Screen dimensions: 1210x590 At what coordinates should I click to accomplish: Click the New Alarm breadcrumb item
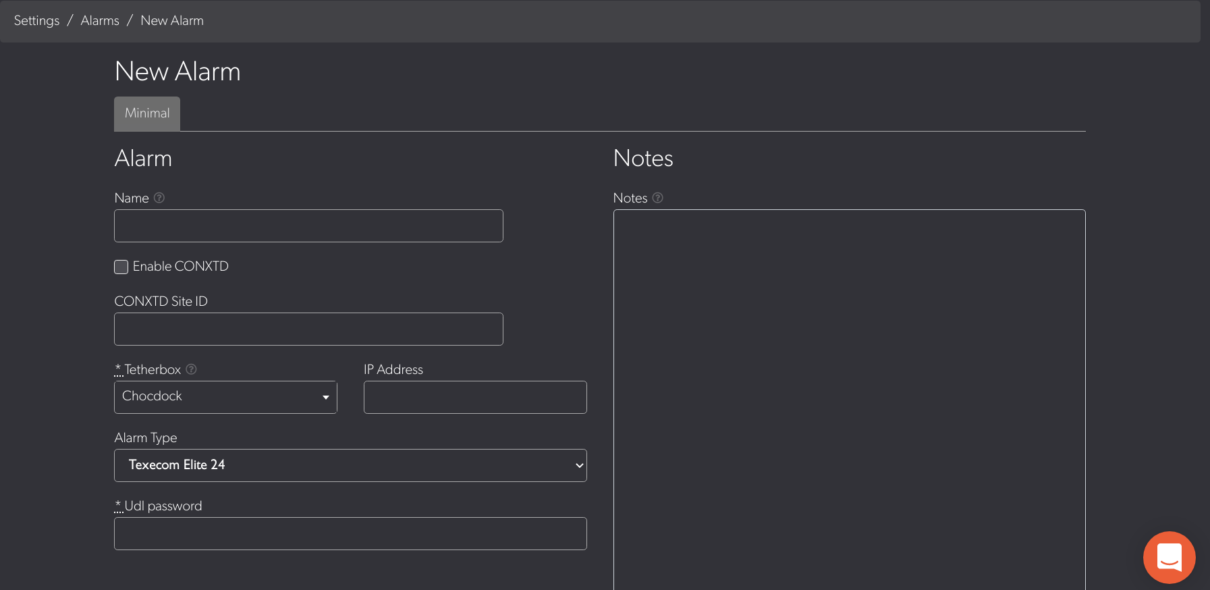[172, 21]
